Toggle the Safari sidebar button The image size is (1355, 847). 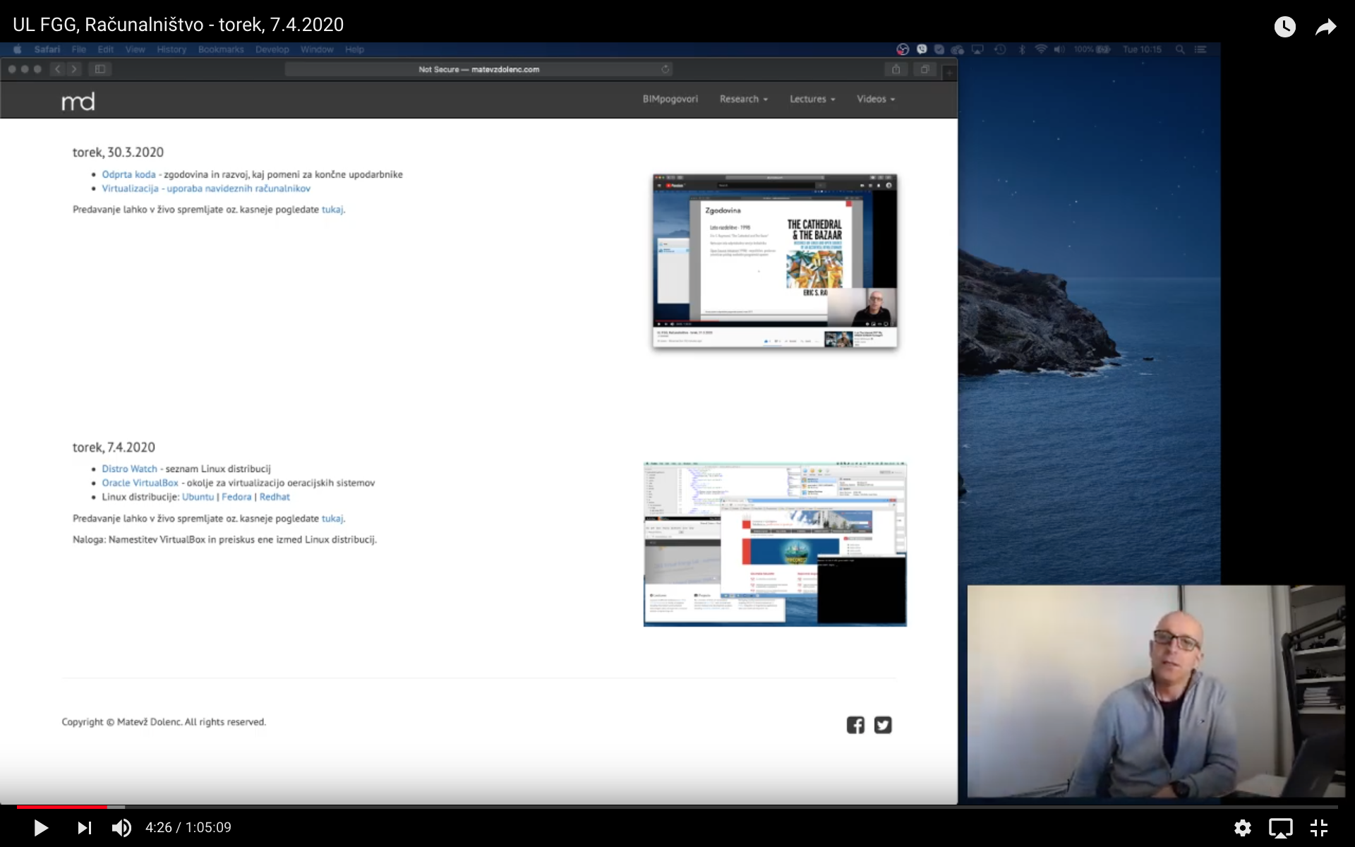100,69
